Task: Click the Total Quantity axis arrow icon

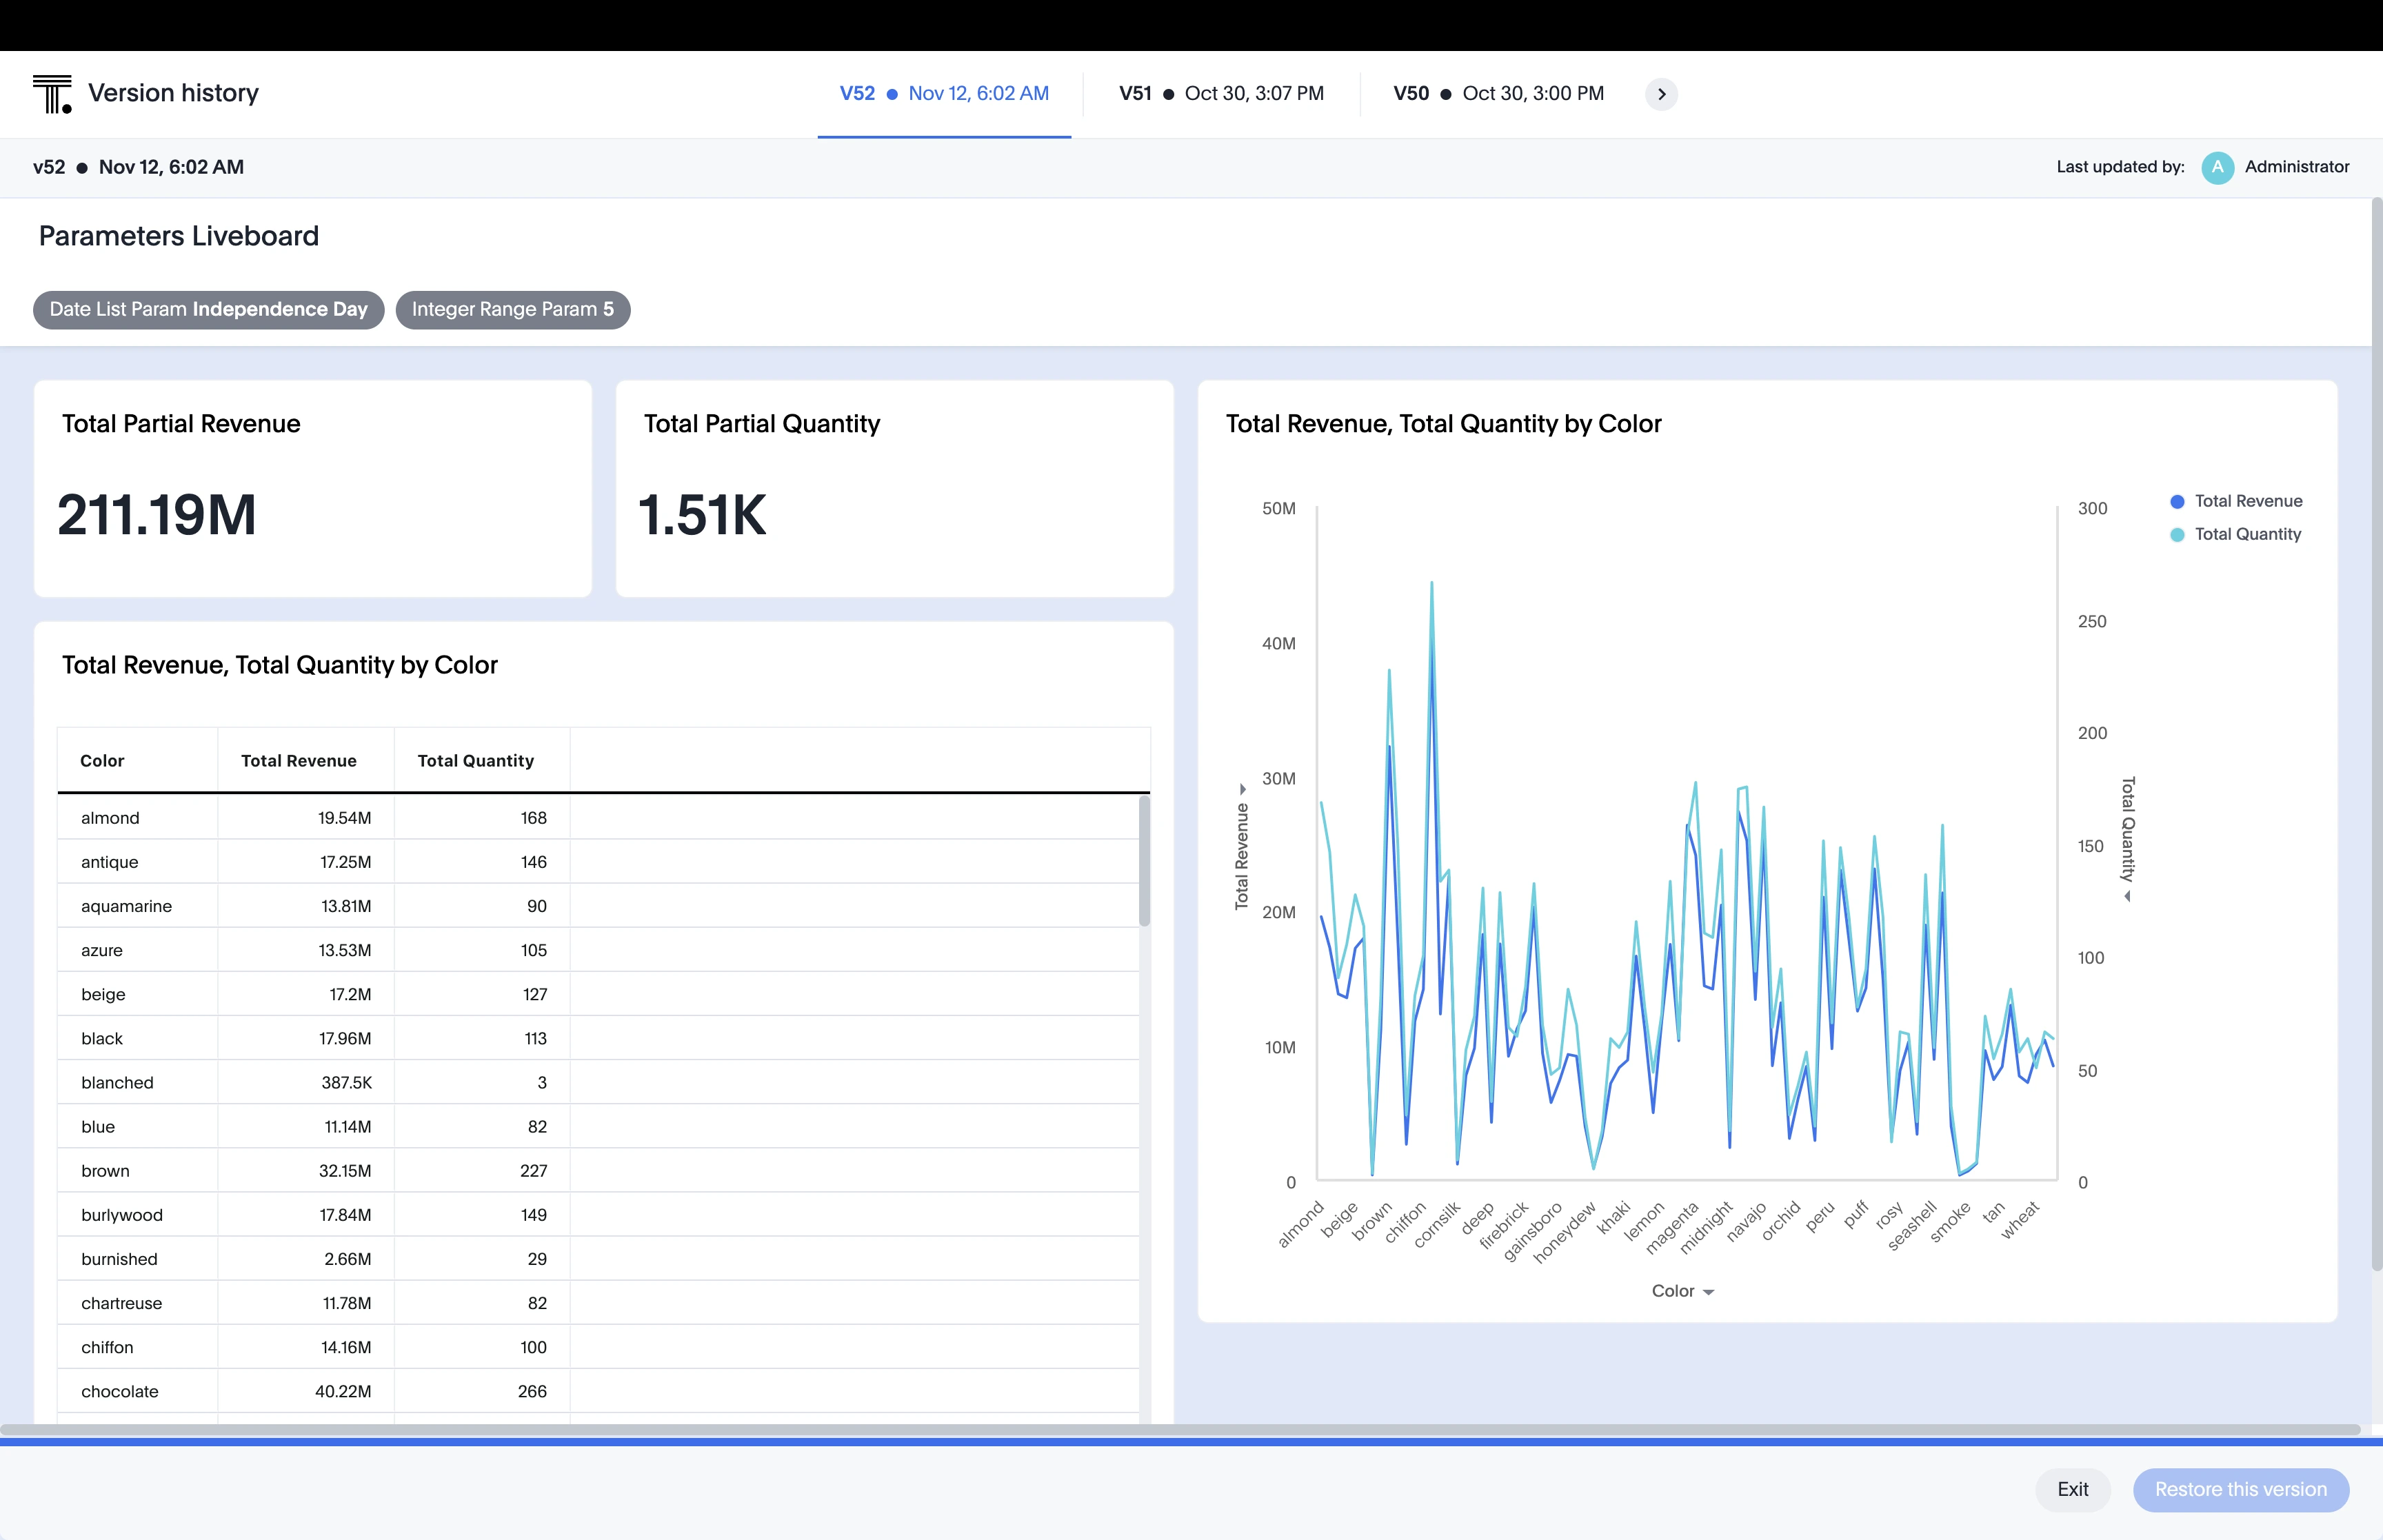Action: [x=2128, y=897]
